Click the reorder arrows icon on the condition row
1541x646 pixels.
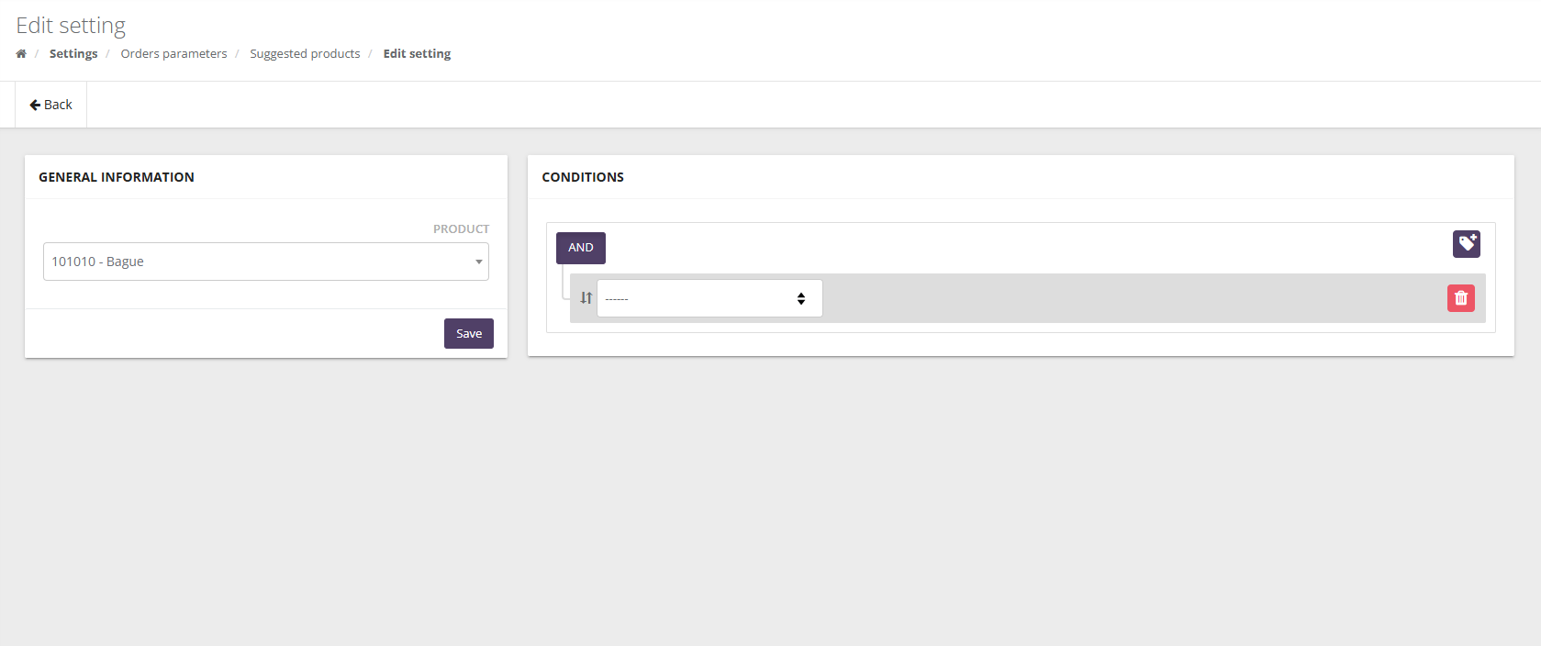586,298
